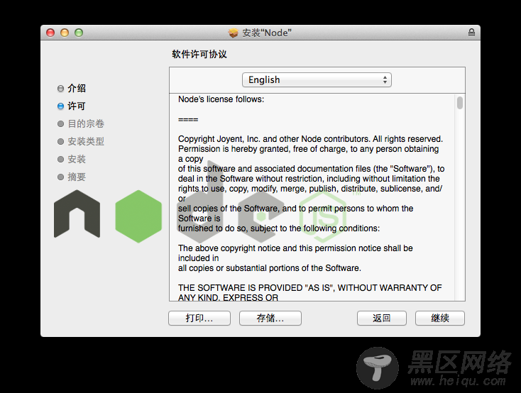Select the 摘要 step in sidebar

72,177
